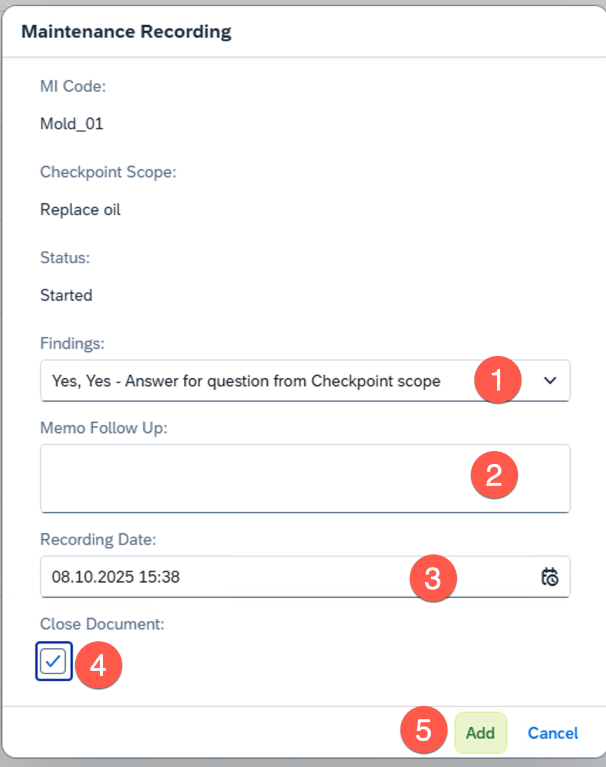Click the Replace oil checkpoint scope text
Screen dimensions: 606x767
point(80,210)
